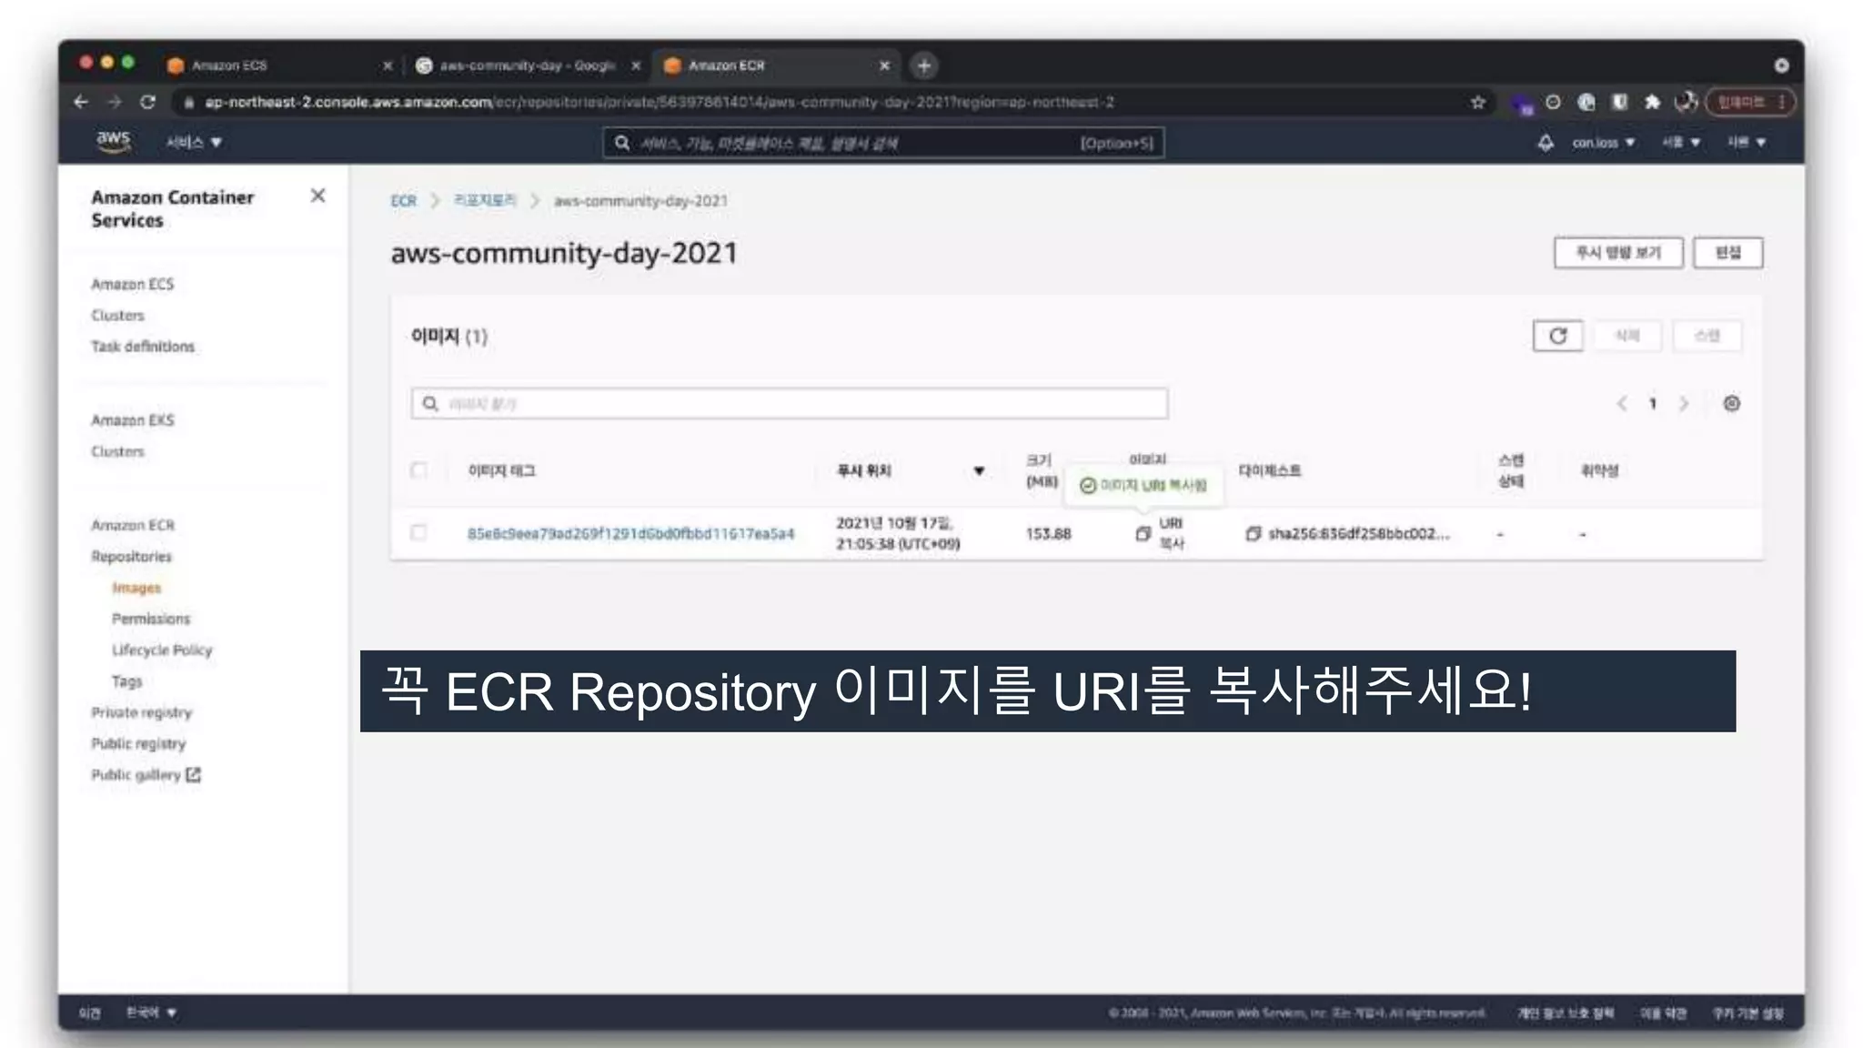
Task: Open a new browser tab with the plus button
Action: click(923, 65)
